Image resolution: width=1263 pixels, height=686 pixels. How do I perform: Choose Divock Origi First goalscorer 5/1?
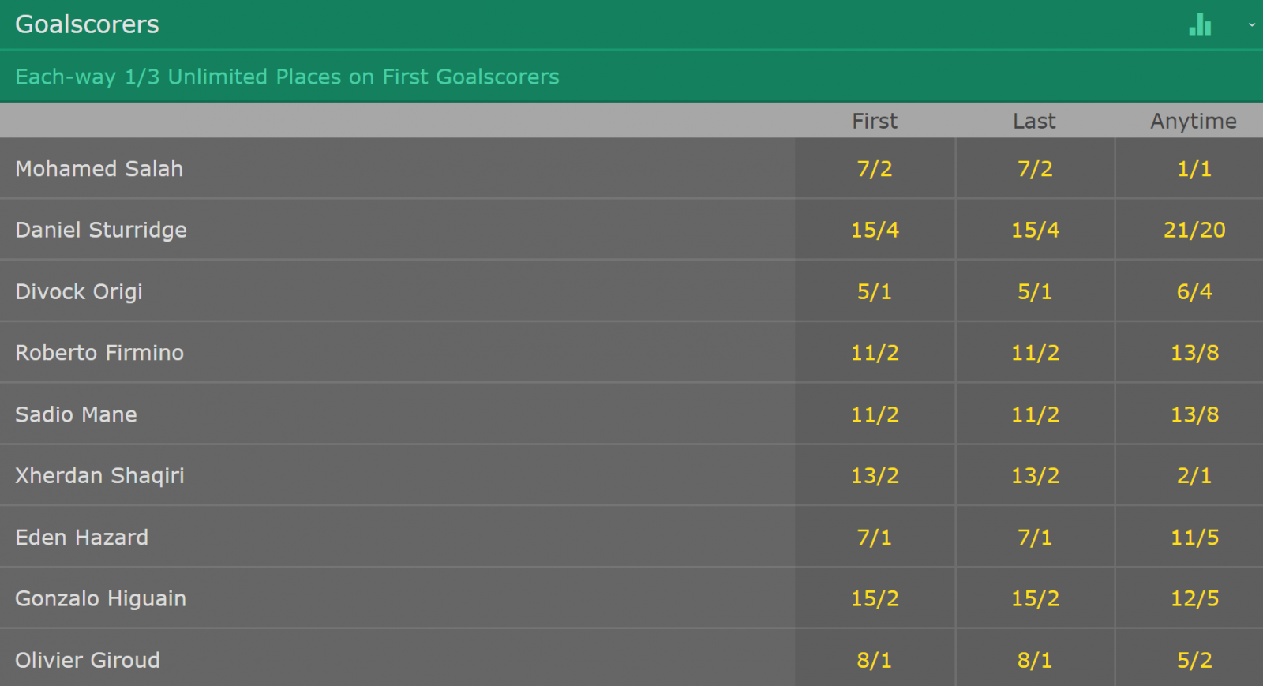click(x=875, y=291)
